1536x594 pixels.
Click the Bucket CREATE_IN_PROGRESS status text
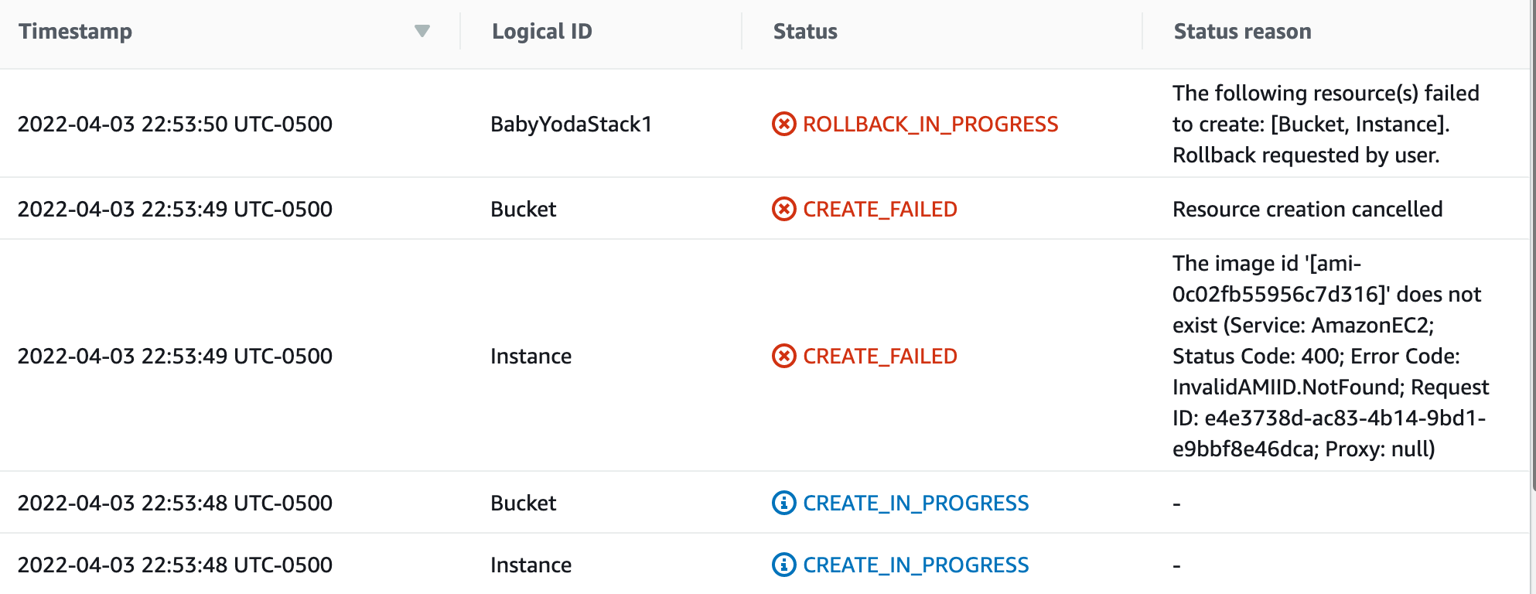point(916,504)
